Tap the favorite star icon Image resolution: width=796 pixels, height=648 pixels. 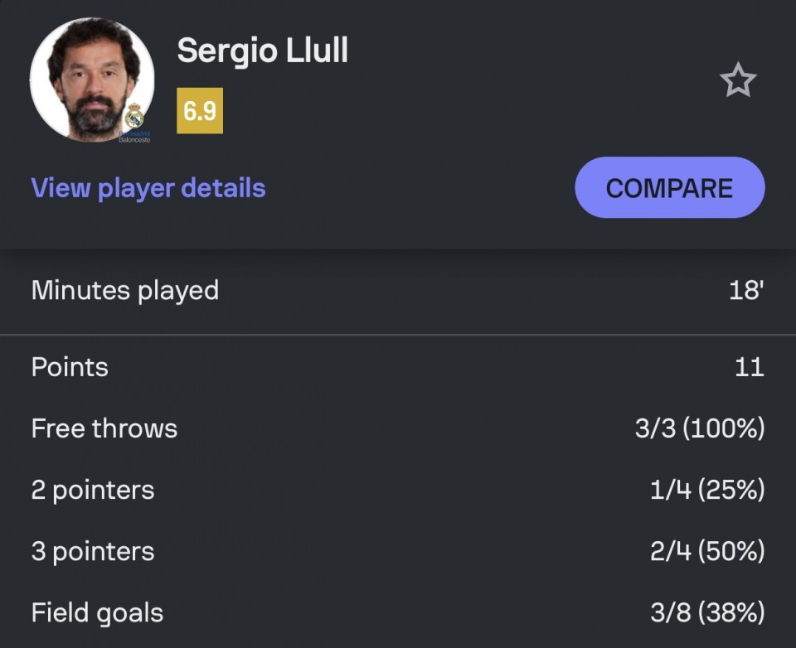[x=738, y=80]
